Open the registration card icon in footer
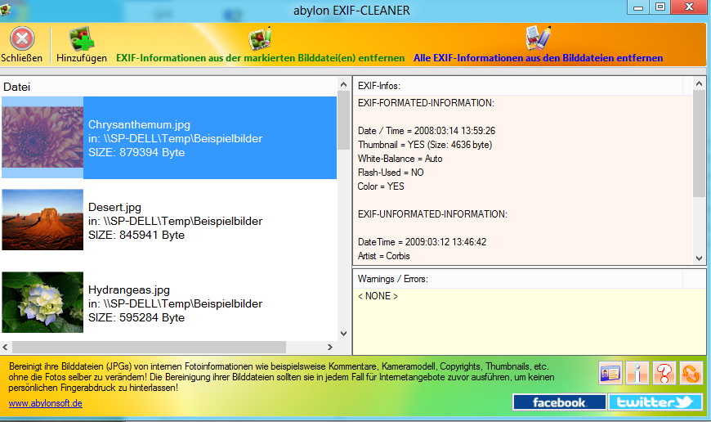Image resolution: width=711 pixels, height=422 pixels. pyautogui.click(x=610, y=374)
